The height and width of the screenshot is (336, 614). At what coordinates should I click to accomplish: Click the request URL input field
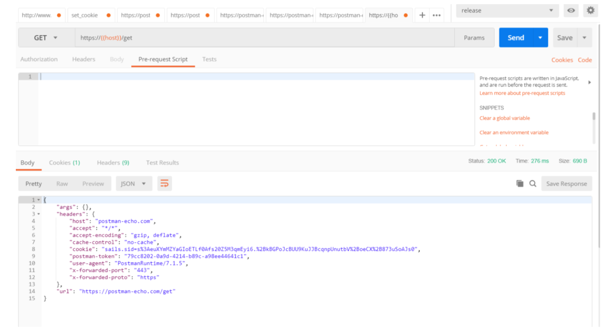264,38
